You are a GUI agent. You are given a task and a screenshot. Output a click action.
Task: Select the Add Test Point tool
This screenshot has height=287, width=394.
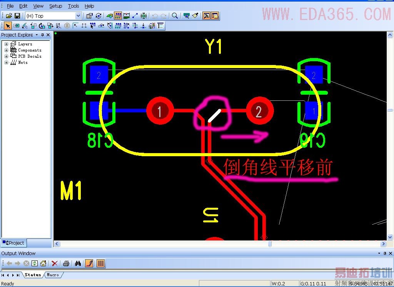coord(144,26)
